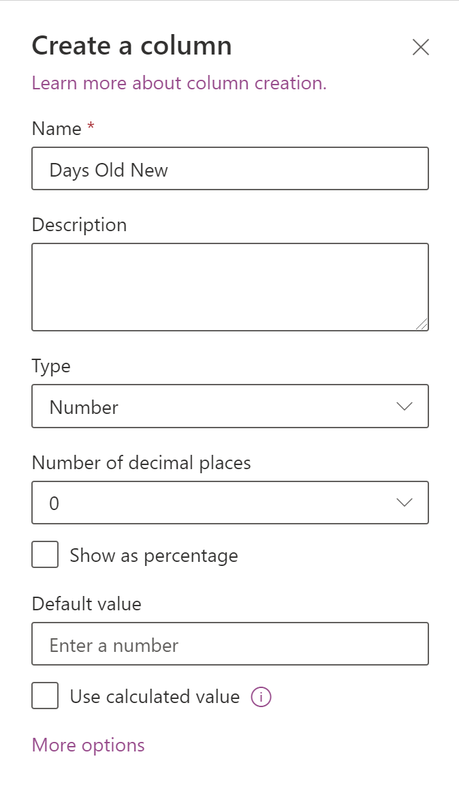
Task: Click the chevron in decimal places dropdown
Action: [x=405, y=503]
